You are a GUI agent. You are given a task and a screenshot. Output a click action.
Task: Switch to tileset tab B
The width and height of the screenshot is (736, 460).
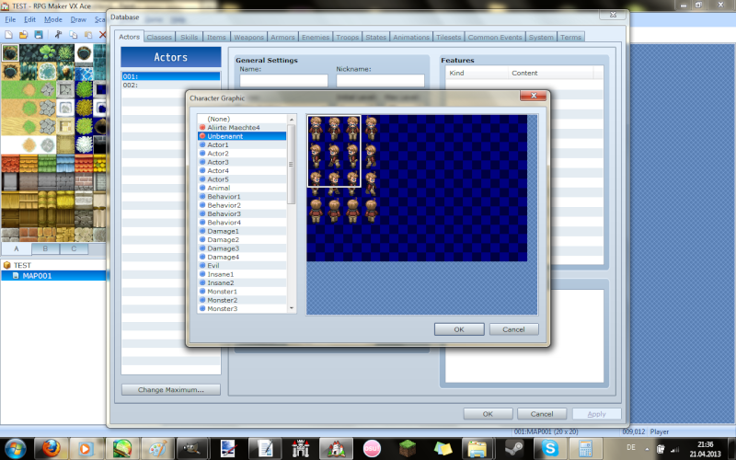(45, 248)
